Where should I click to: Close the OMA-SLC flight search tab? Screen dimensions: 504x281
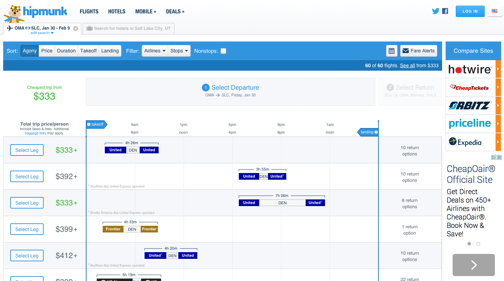[75, 28]
